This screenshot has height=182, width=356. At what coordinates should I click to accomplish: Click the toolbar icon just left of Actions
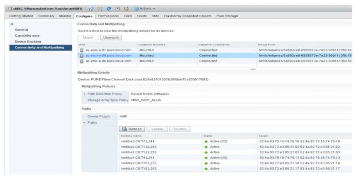pyautogui.click(x=126, y=9)
